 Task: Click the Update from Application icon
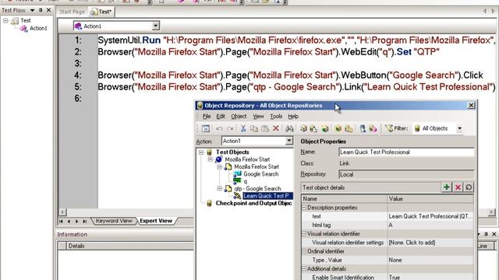(313, 128)
